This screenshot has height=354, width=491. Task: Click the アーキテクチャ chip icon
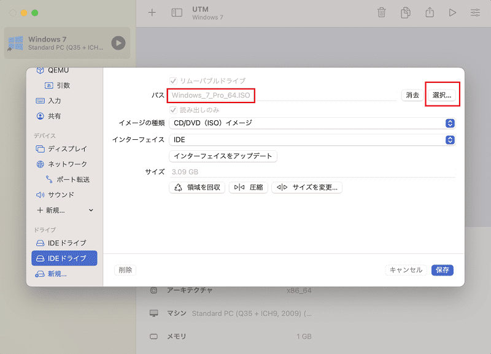(153, 290)
